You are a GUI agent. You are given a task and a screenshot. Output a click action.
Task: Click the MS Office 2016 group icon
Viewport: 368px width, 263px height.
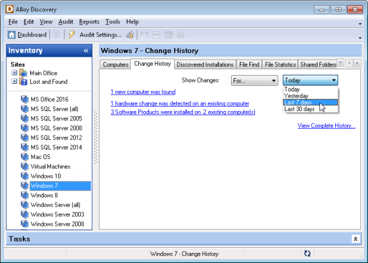pyautogui.click(x=25, y=100)
